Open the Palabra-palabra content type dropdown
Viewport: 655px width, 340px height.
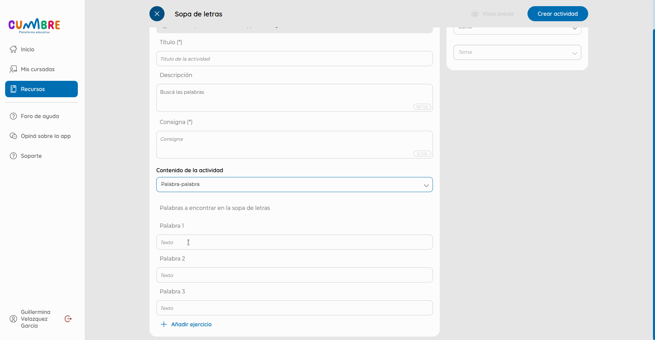point(294,185)
